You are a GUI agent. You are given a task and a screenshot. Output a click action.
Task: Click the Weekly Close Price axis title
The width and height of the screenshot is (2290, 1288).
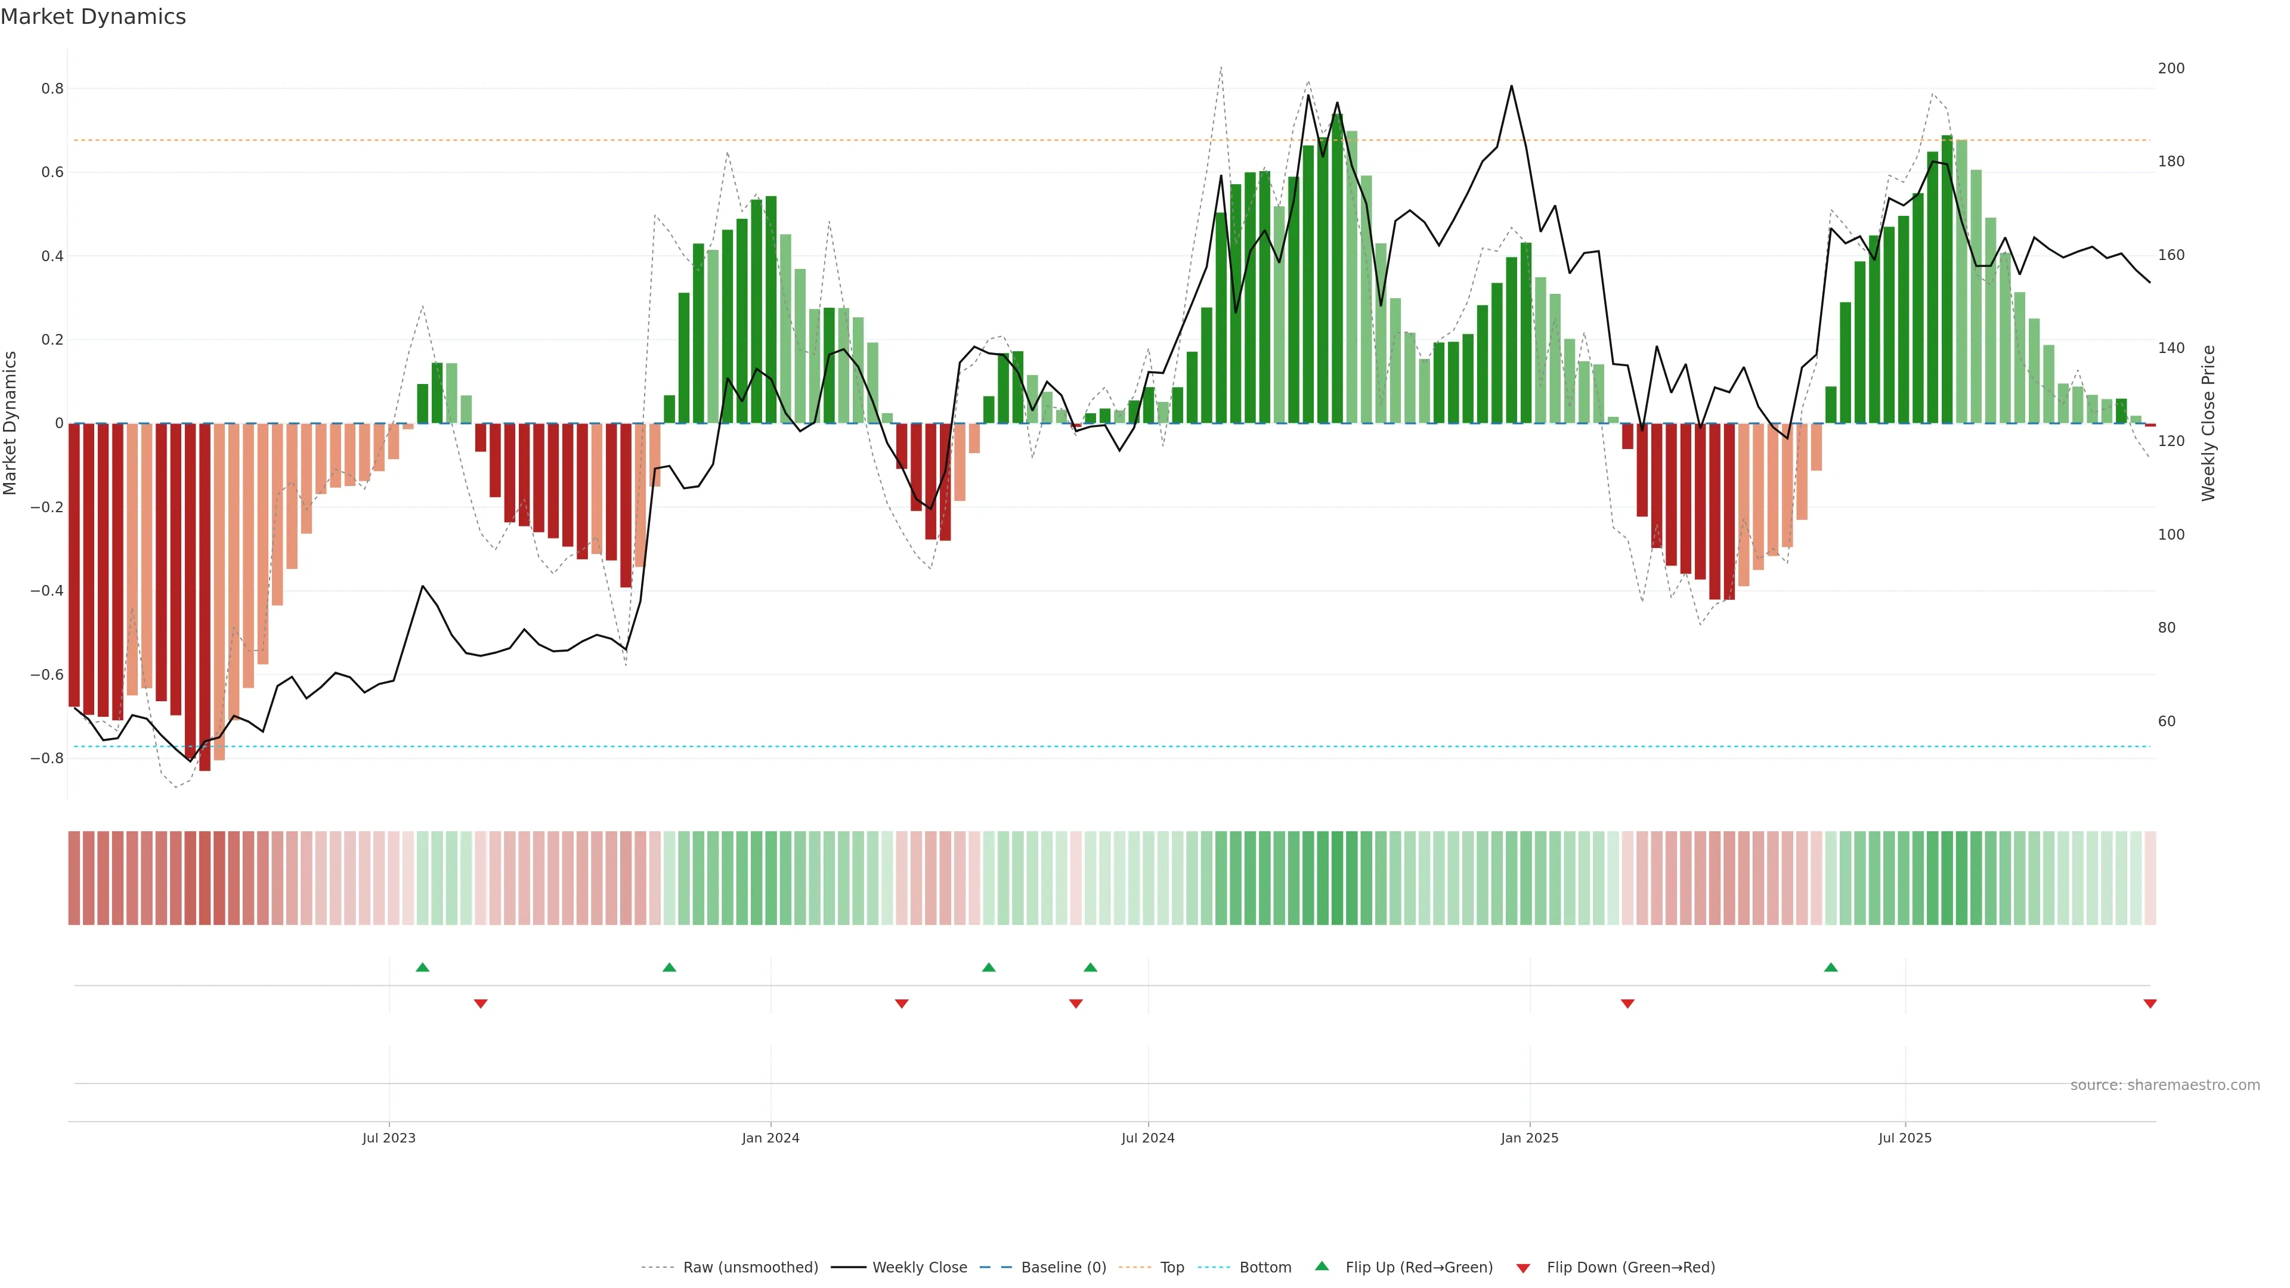pyautogui.click(x=2208, y=423)
